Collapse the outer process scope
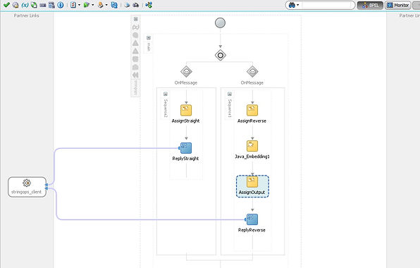Image resolution: width=420 pixels, height=268 pixels. (x=136, y=19)
